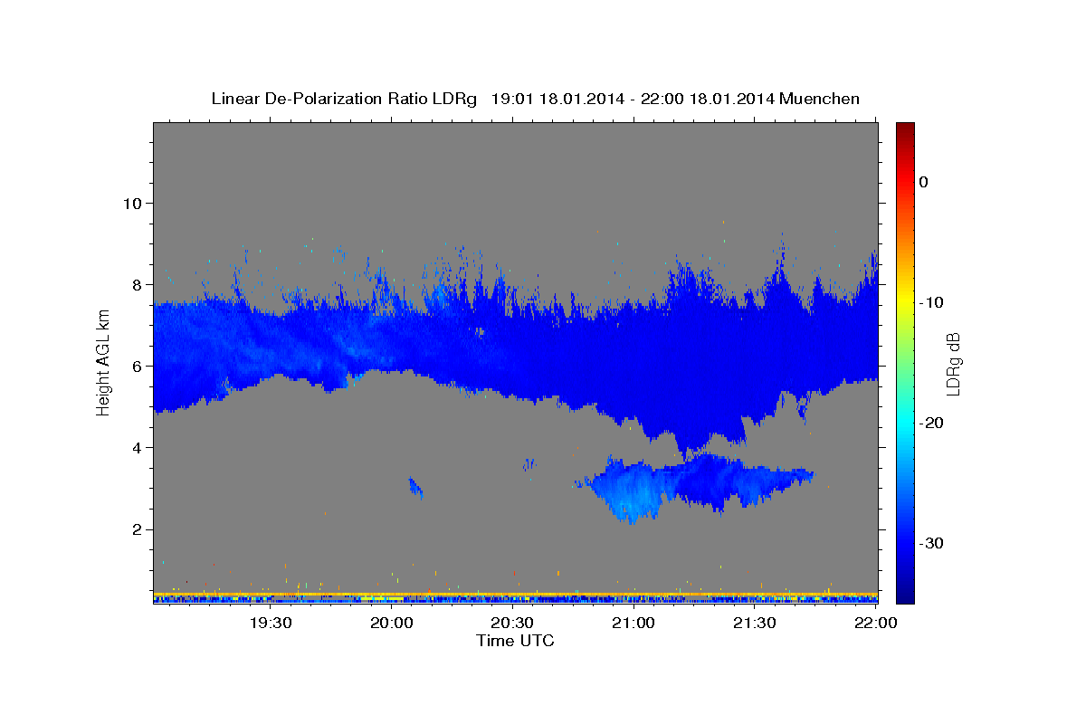1086x724 pixels.
Task: Click the plot title 'Linear De-Polarization Ratio LDRg'
Action: [343, 99]
